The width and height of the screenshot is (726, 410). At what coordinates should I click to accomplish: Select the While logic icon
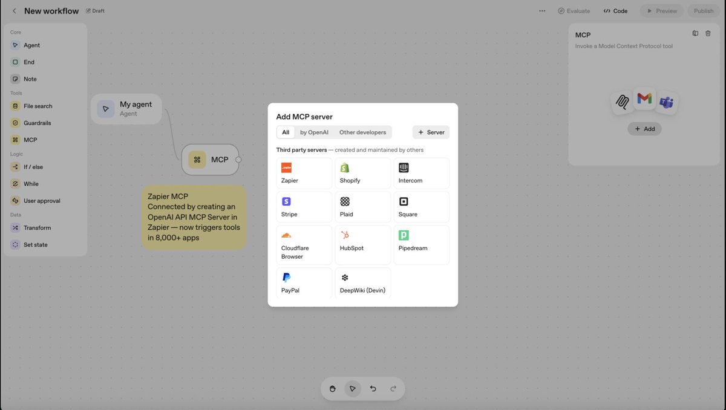click(15, 184)
